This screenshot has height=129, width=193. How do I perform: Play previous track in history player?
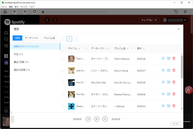coord(88,119)
